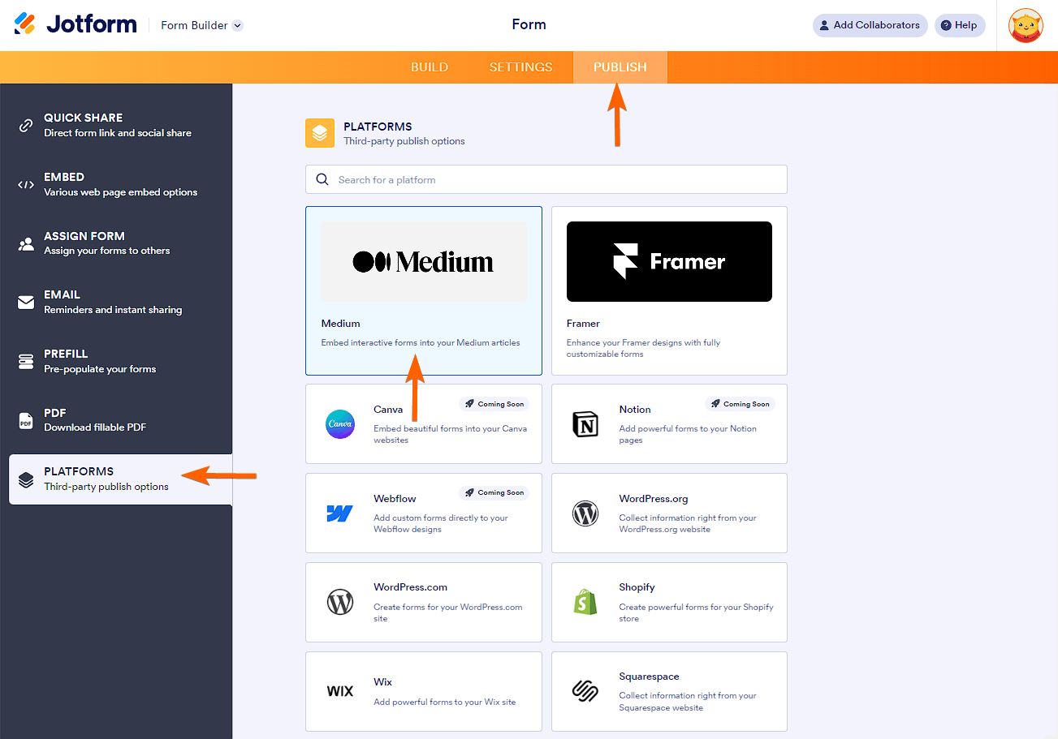Image resolution: width=1058 pixels, height=739 pixels.
Task: Open the WordPress.org platform title
Action: [x=654, y=499]
